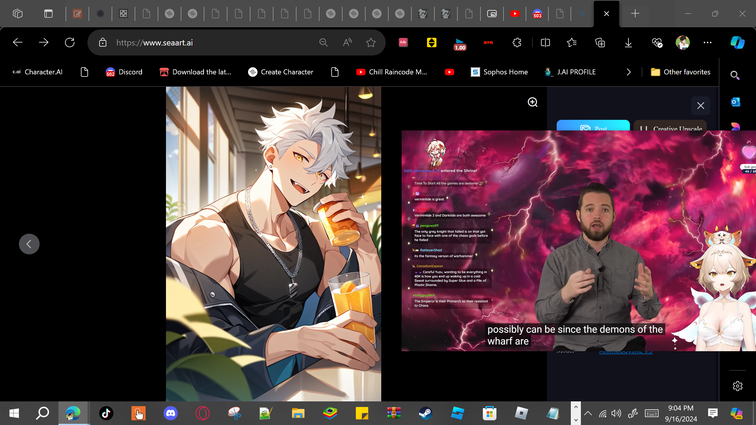
Task: Open TikTok from the taskbar
Action: [x=106, y=413]
